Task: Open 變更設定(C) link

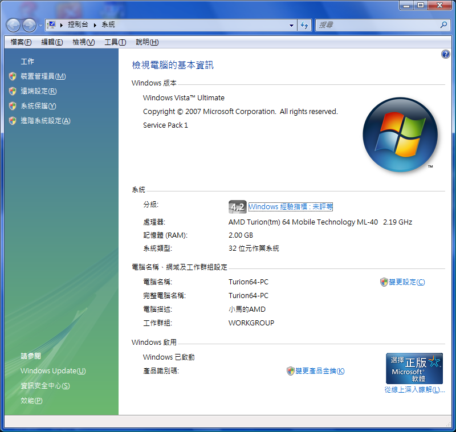Action: [407, 282]
